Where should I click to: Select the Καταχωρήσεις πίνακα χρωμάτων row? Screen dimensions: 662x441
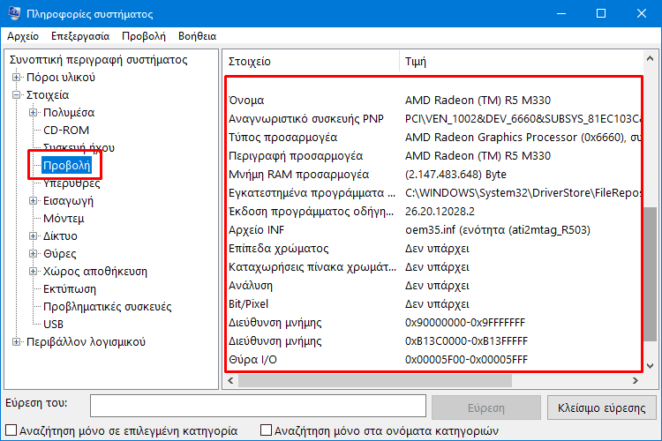[x=434, y=267]
